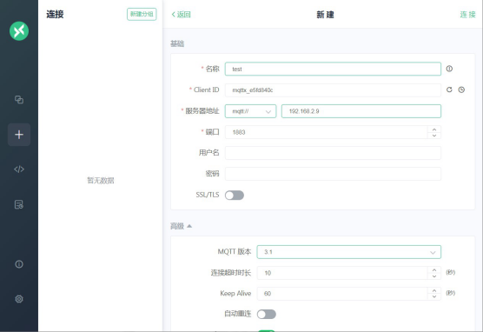Click the info icon beside the 名称 field

pyautogui.click(x=449, y=69)
